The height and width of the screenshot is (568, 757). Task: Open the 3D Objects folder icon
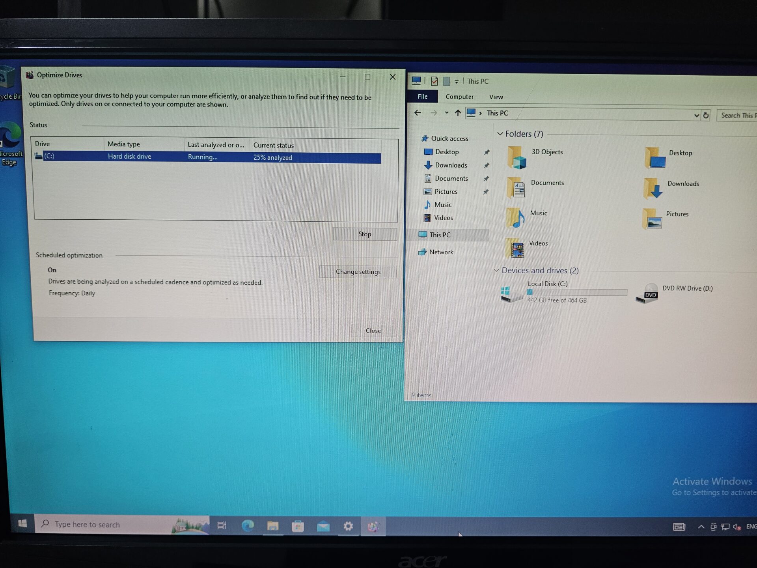tap(516, 157)
